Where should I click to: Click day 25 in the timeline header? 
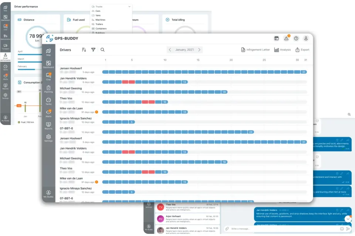click(264, 60)
